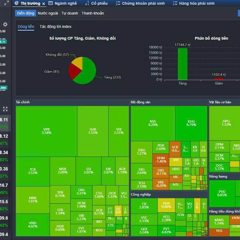
Task: Click the SHB 1.55% heatmap tile
Action: [x=93, y=131]
